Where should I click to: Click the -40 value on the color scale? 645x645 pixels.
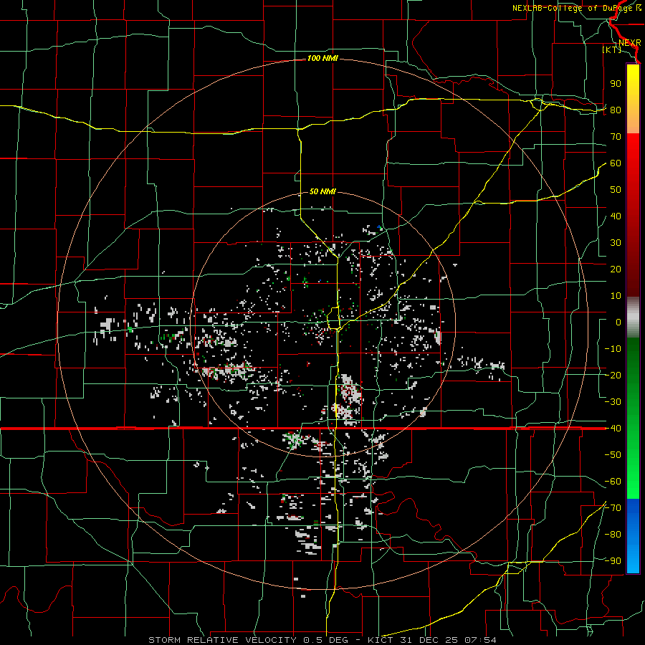(613, 429)
